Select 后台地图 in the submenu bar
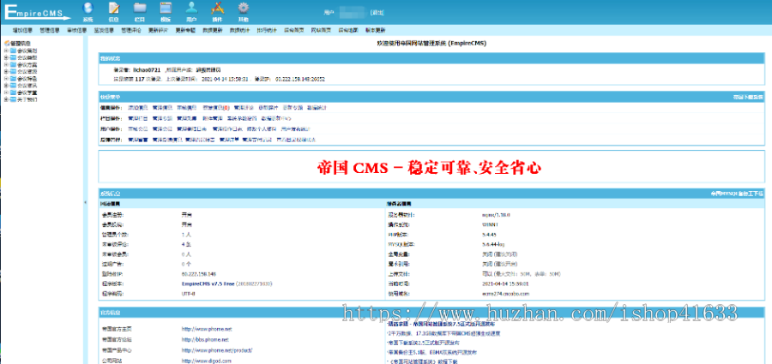This screenshot has height=364, width=772. coord(348,30)
